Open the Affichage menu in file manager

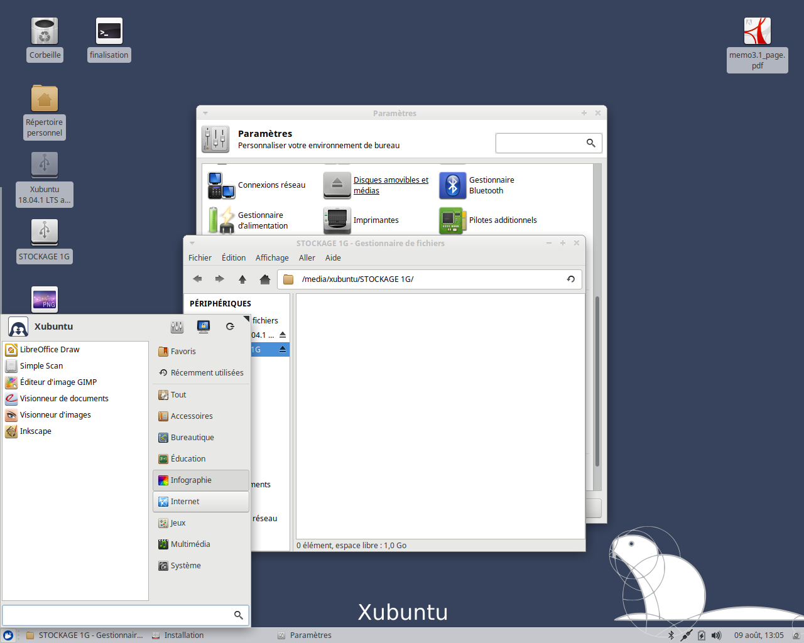[272, 258]
